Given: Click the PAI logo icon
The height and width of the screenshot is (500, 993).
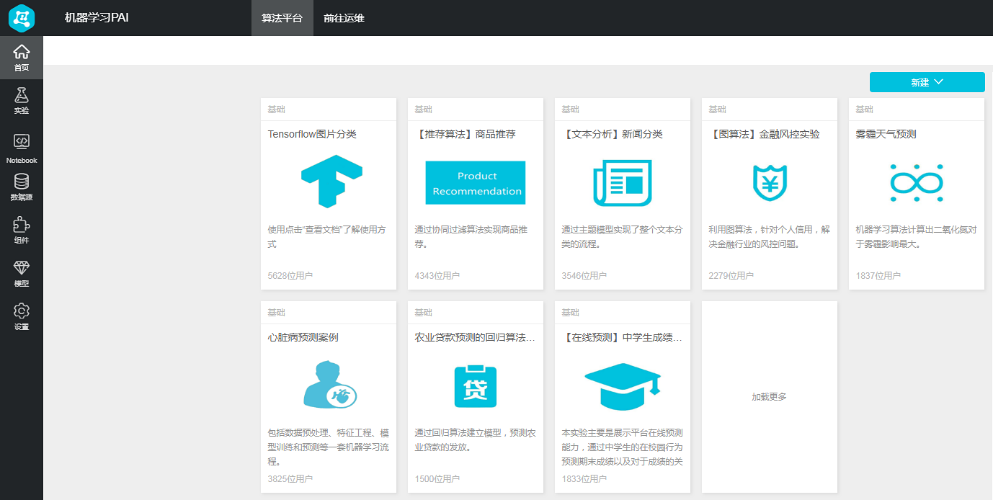Looking at the screenshot, I should click(22, 18).
